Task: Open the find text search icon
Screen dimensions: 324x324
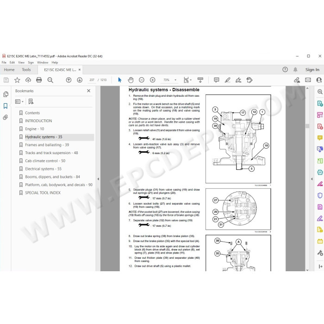Action: [50, 80]
